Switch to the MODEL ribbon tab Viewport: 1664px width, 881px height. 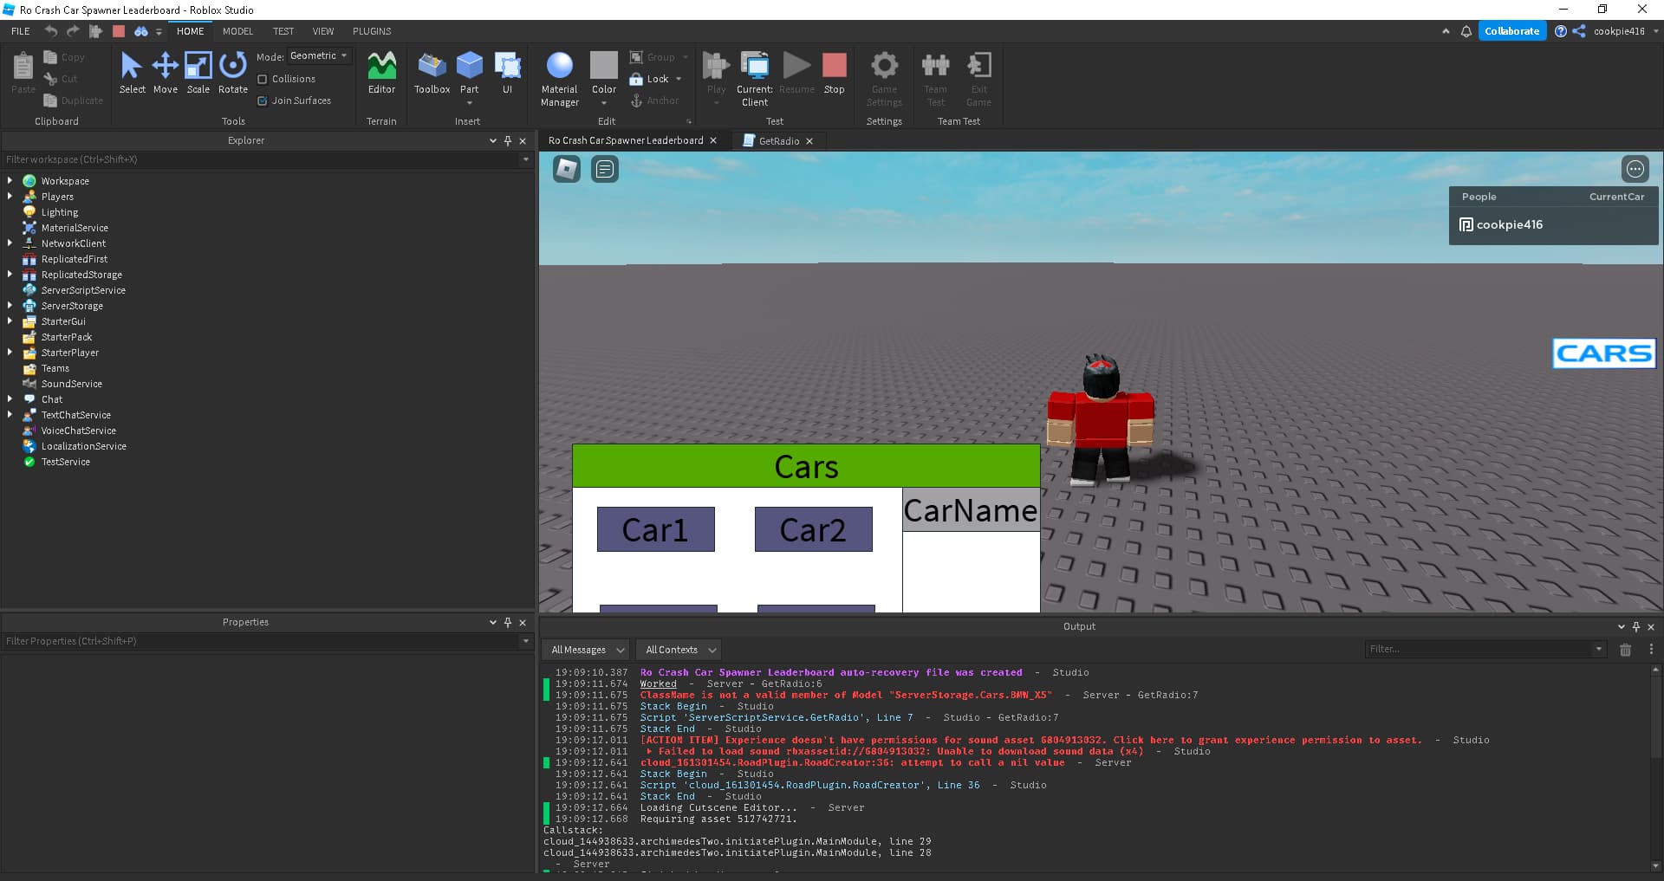(237, 31)
